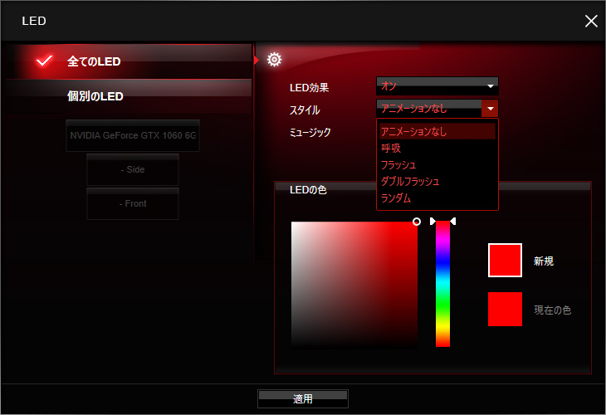
Task: Choose フラッシュ from the style list
Action: [437, 165]
